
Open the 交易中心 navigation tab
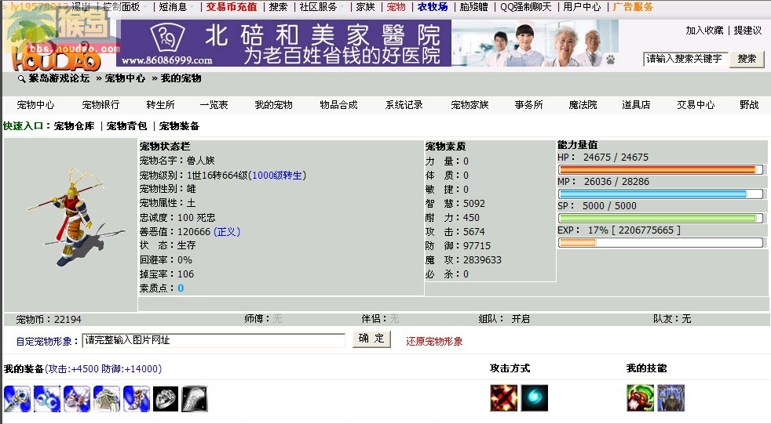[x=696, y=104]
